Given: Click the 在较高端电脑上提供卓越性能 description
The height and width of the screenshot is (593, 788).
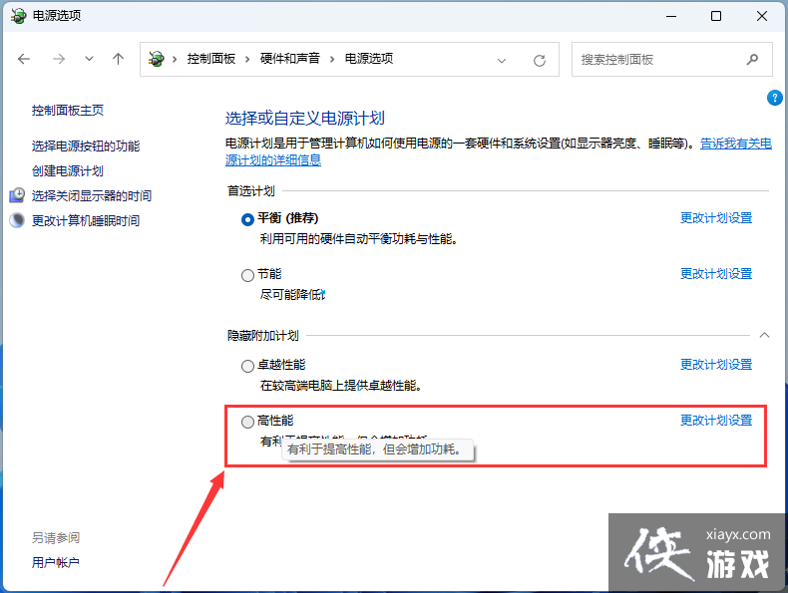Looking at the screenshot, I should 341,386.
